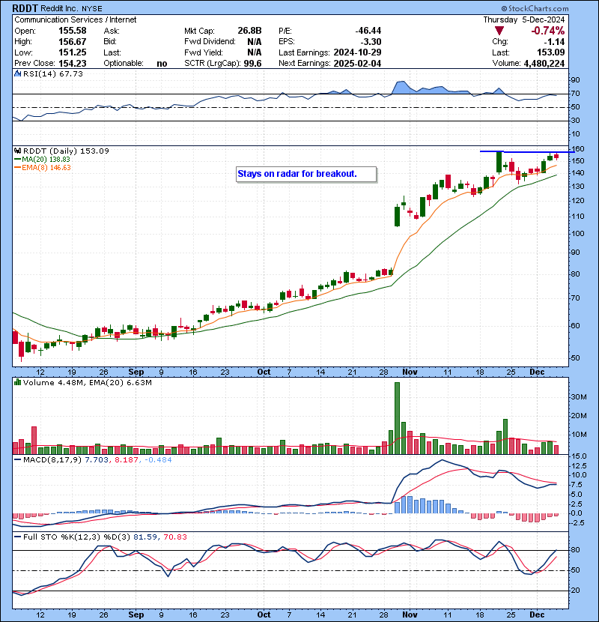Click the -0.74% percent change value
599x622 pixels.
pyautogui.click(x=548, y=31)
